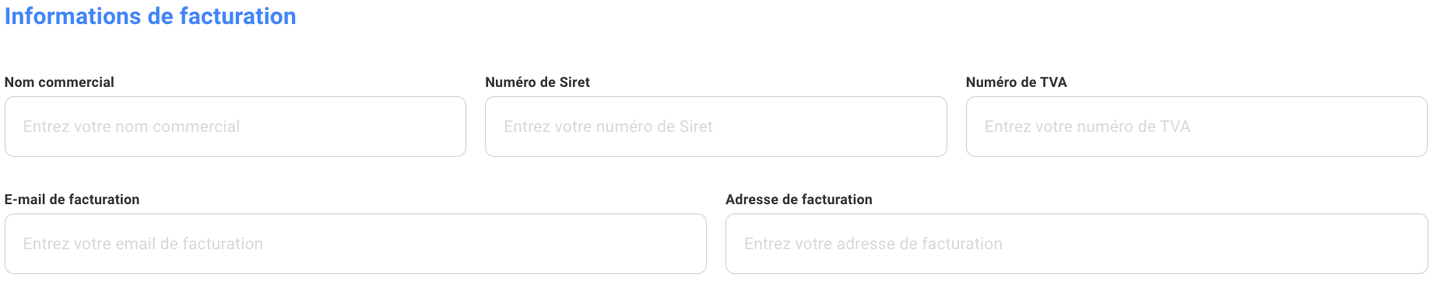1451x295 pixels.
Task: Click placeholder 'Entrez votre email de facturation'
Action: 143,244
